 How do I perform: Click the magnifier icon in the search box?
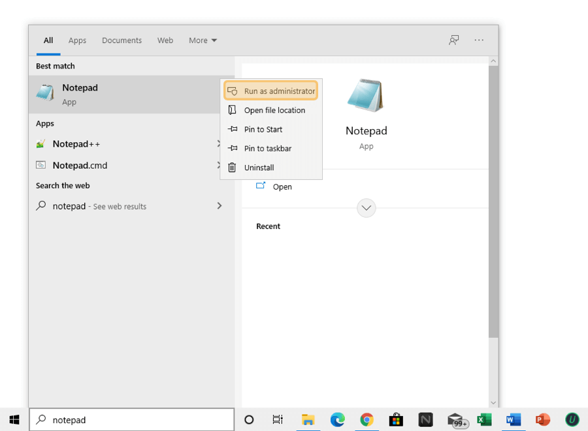point(41,419)
